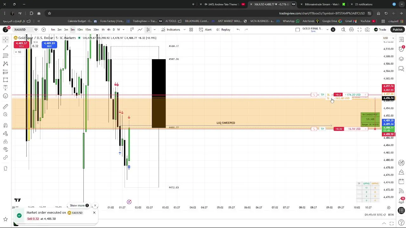The height and width of the screenshot is (228, 406).
Task: Open quick search icon
Action: [x=343, y=29]
